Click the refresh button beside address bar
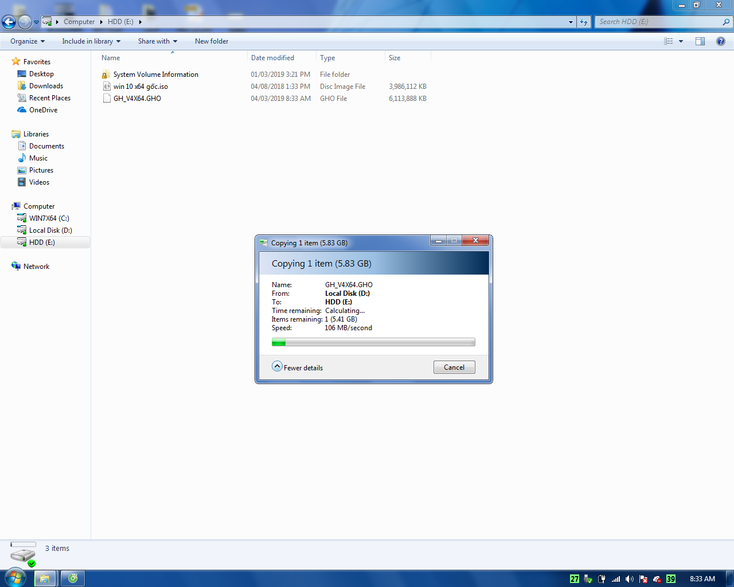Image resolution: width=734 pixels, height=587 pixels. (584, 22)
